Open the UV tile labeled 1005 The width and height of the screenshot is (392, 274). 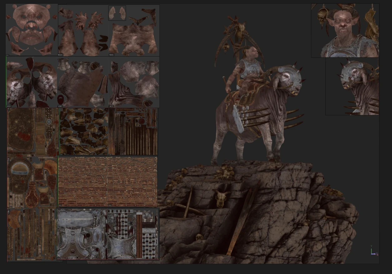click(134, 30)
